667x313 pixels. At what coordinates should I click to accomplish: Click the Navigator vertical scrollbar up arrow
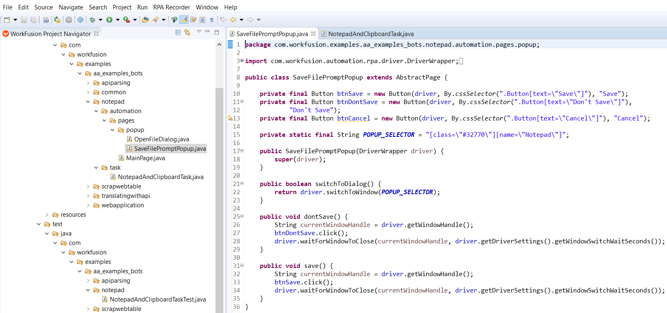point(220,44)
